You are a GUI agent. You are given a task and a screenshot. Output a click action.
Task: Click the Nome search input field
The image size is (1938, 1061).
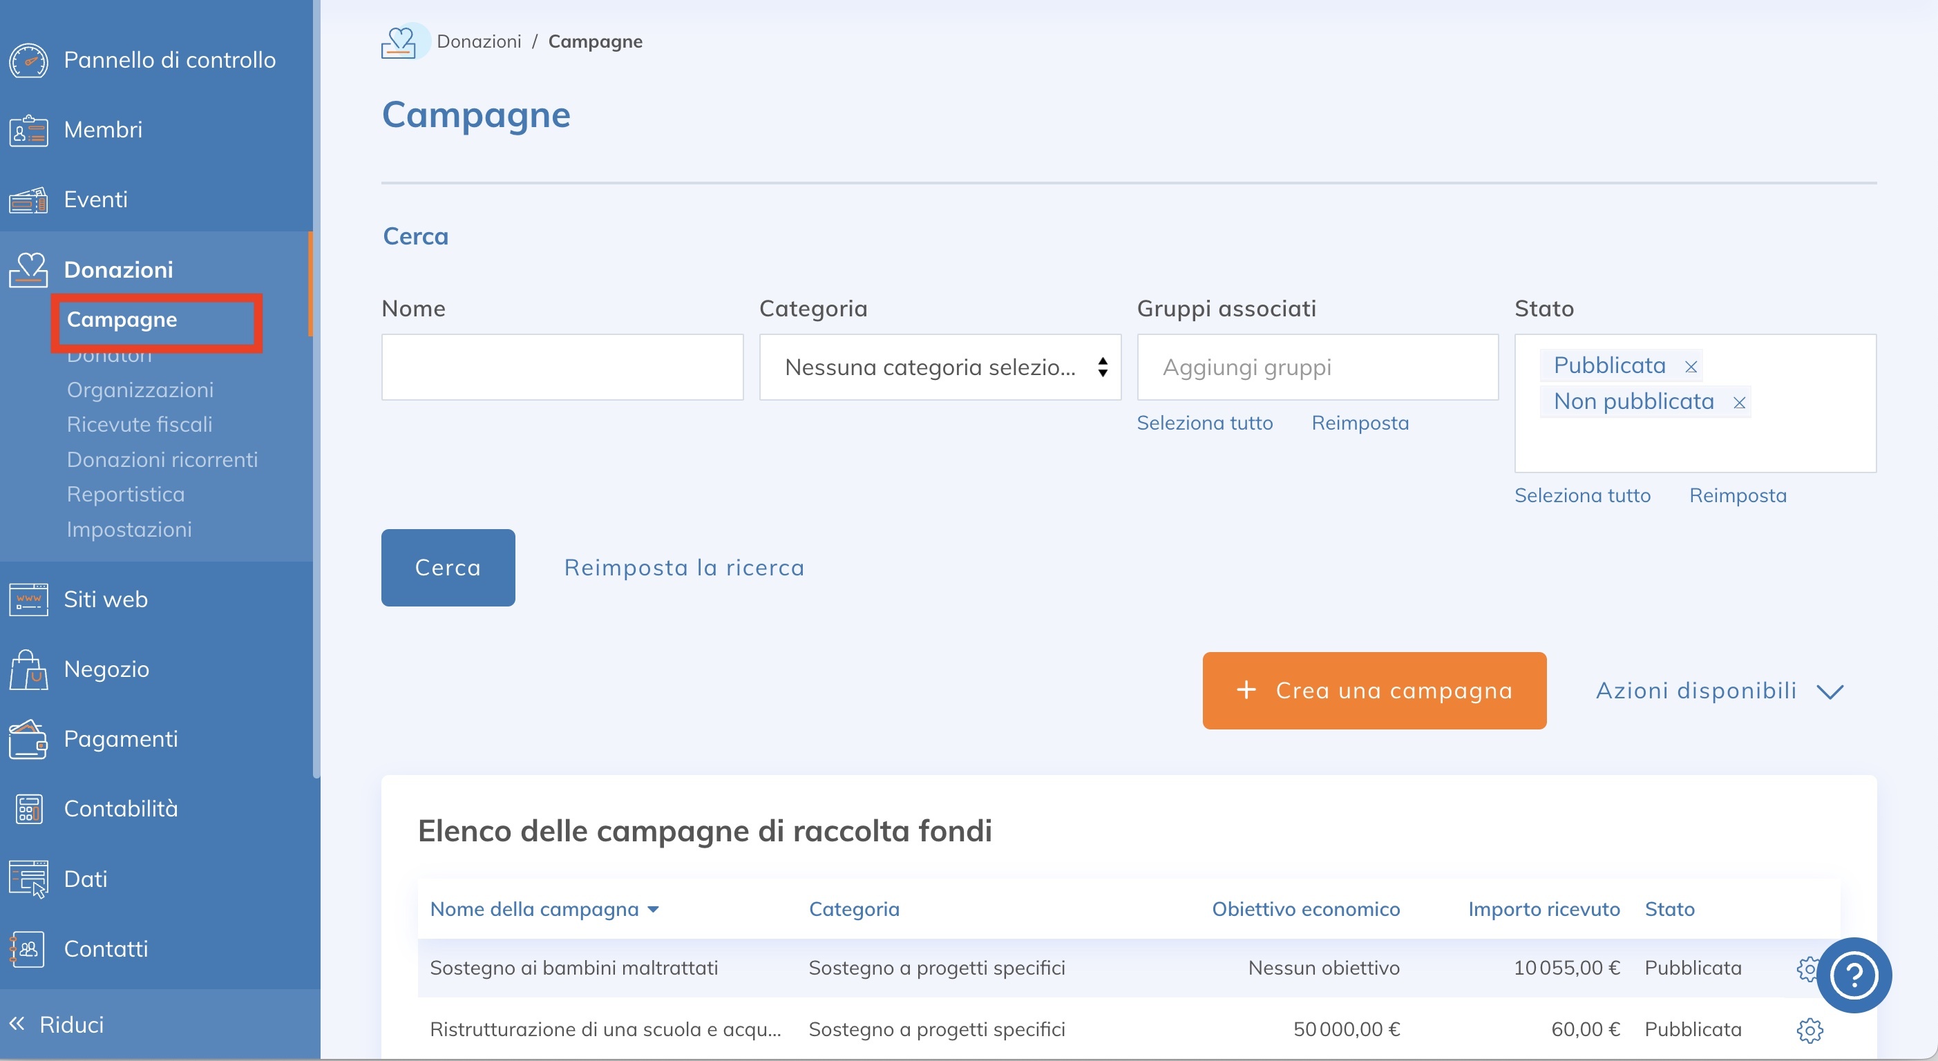(x=561, y=367)
